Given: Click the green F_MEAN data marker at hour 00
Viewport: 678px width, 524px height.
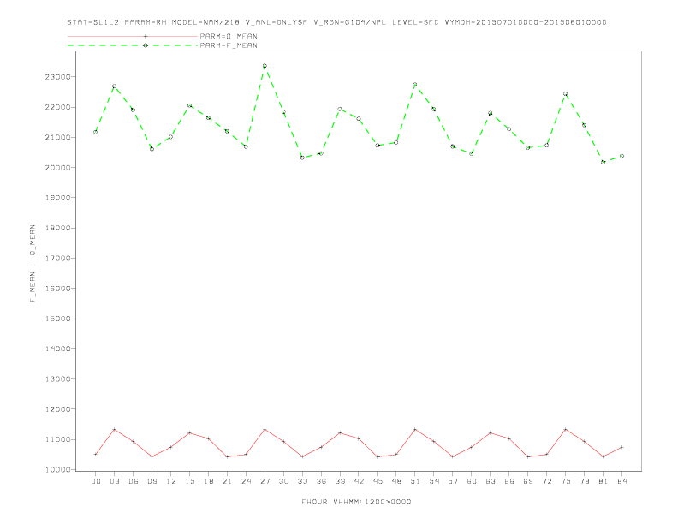Looking at the screenshot, I should point(96,132).
